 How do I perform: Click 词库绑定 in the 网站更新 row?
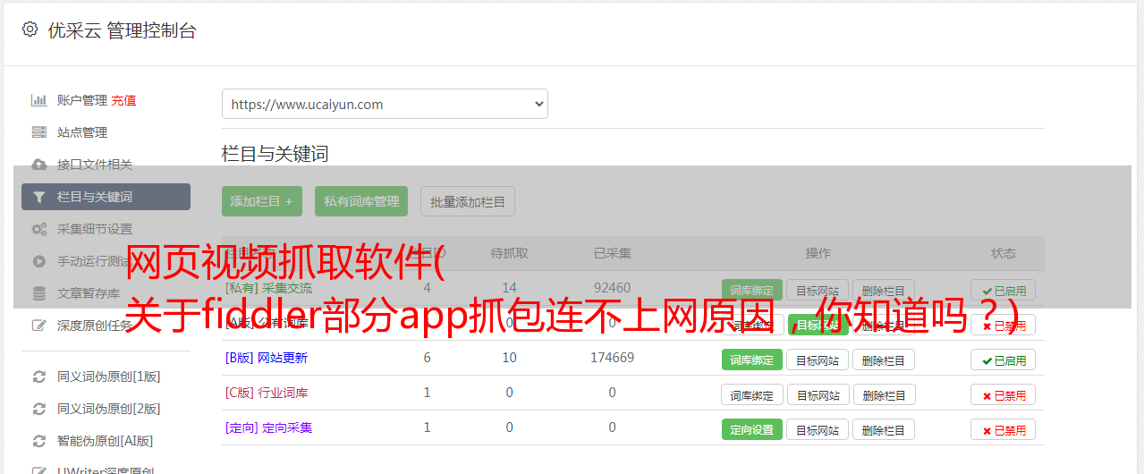click(x=752, y=360)
